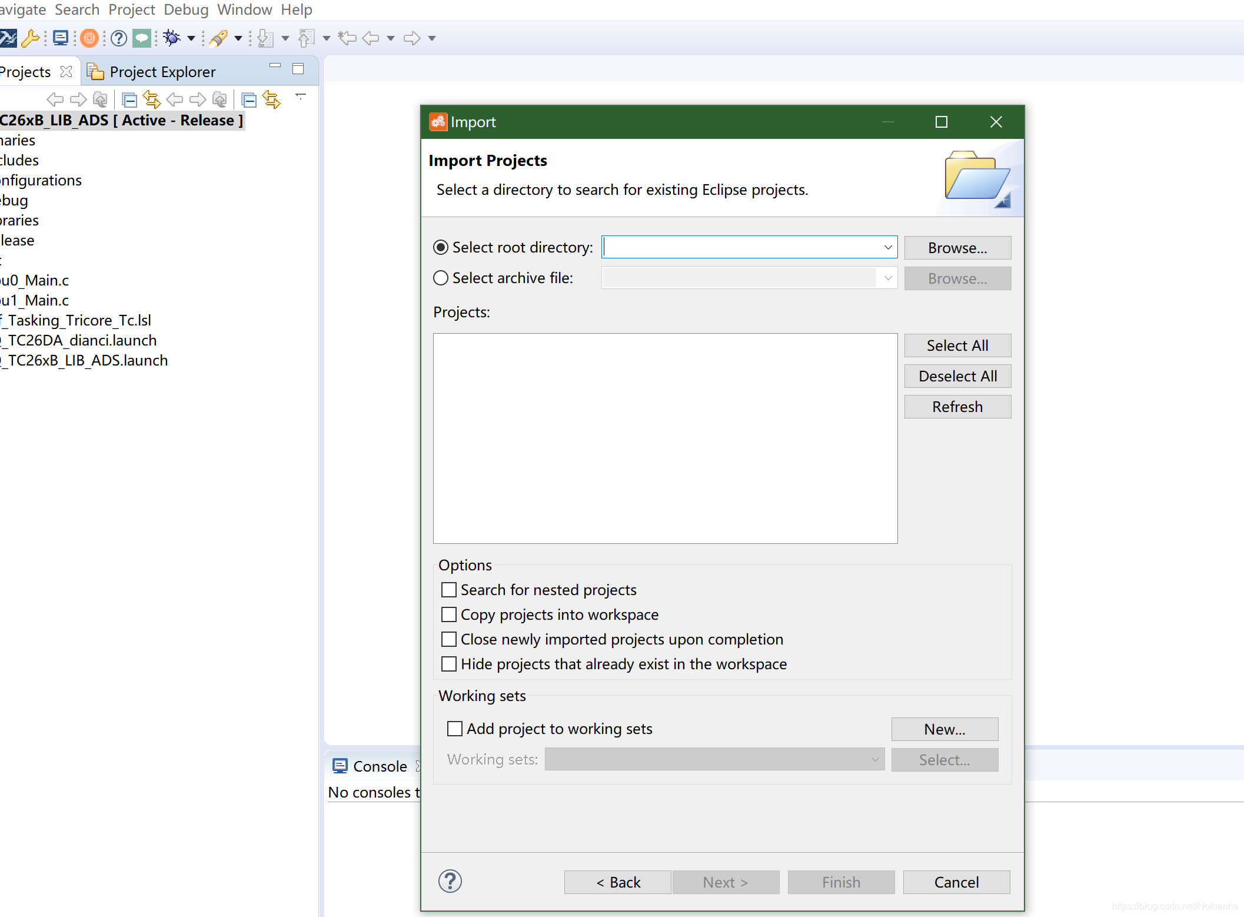
Task: Click the blue monitor icon in toolbar
Action: 61,38
